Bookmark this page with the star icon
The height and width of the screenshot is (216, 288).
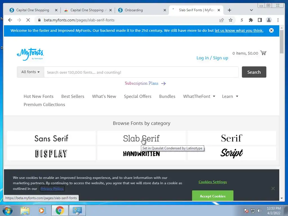231,20
